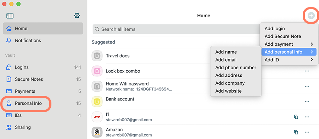Open the Lock box combo item
The image size is (319, 139).
[123, 71]
